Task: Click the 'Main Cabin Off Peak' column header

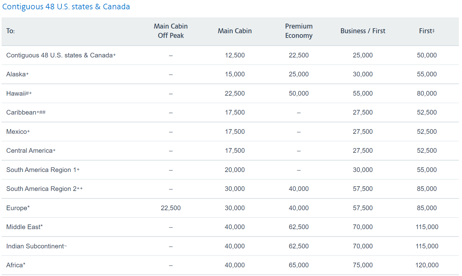Action: point(170,31)
